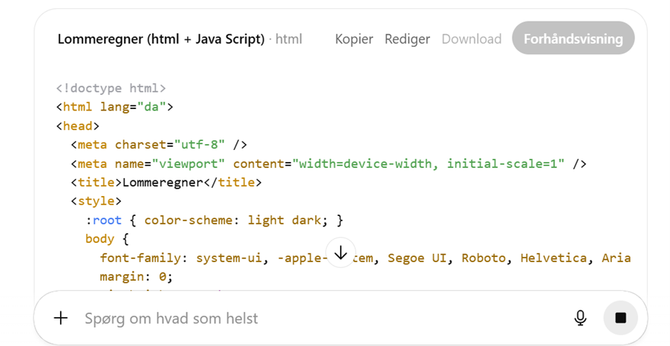Click the opening head tag line
670x346 pixels.
point(77,126)
